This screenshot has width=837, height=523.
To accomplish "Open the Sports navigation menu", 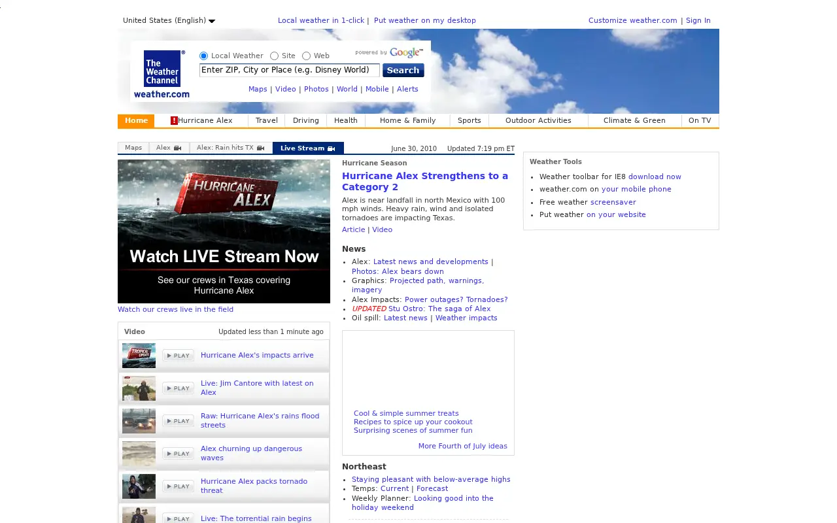I will coord(470,120).
